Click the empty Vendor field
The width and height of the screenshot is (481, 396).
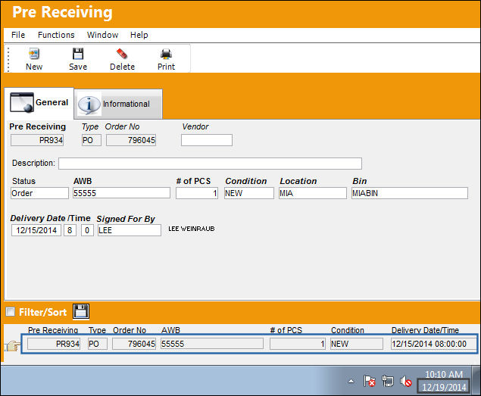(x=207, y=140)
